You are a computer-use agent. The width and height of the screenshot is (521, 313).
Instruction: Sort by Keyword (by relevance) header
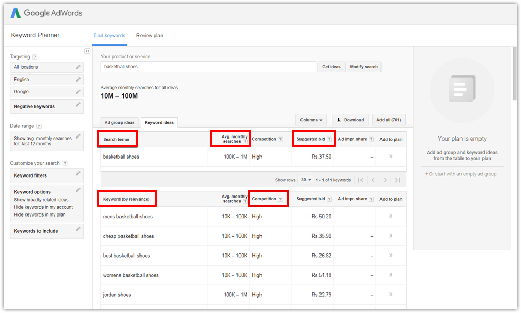[126, 199]
